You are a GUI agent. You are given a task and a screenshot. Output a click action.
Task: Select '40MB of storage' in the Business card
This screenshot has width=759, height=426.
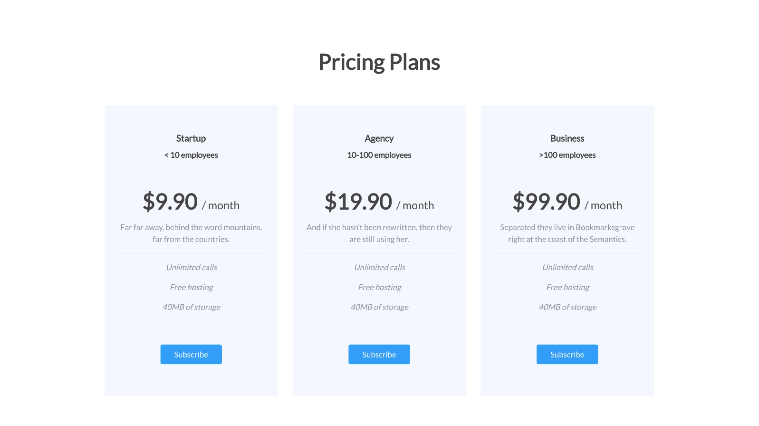click(x=567, y=307)
